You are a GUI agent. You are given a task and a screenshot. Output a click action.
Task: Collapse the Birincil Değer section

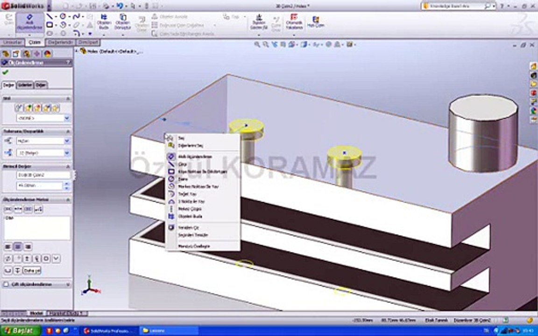(68, 166)
